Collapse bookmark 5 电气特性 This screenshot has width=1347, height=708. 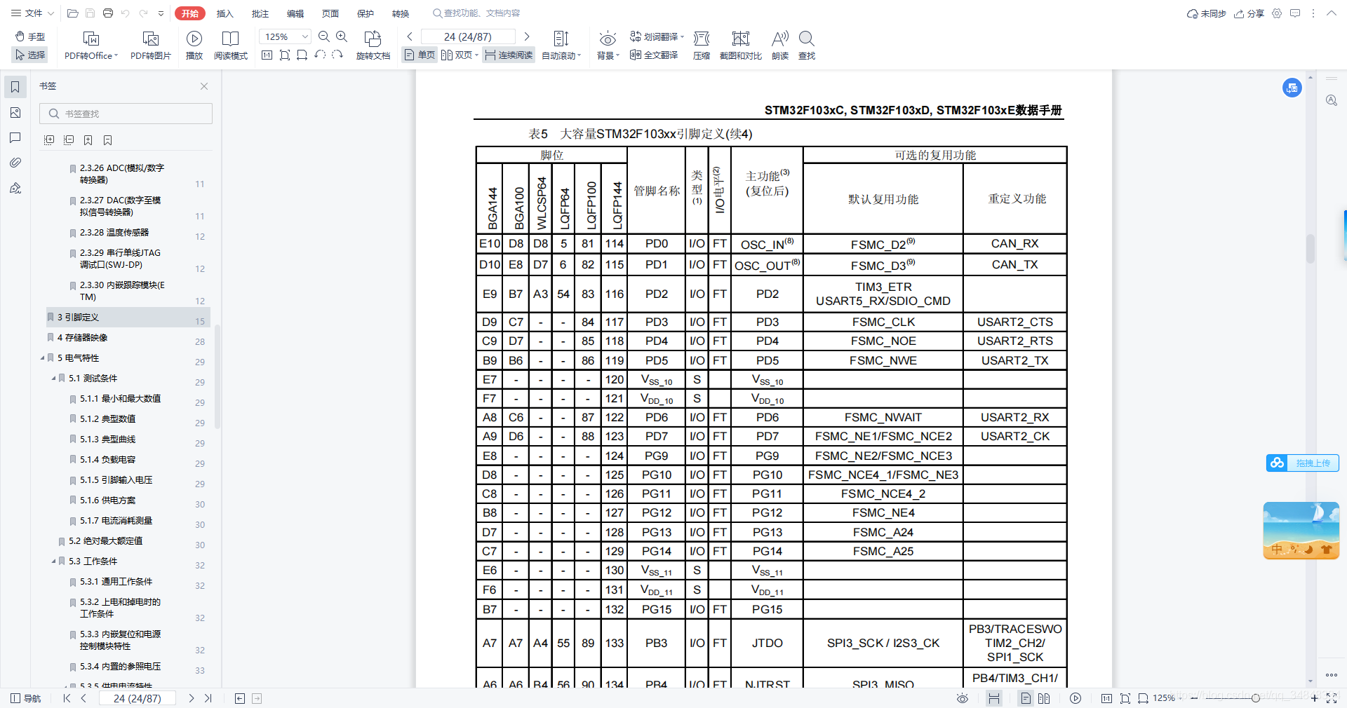tap(42, 358)
